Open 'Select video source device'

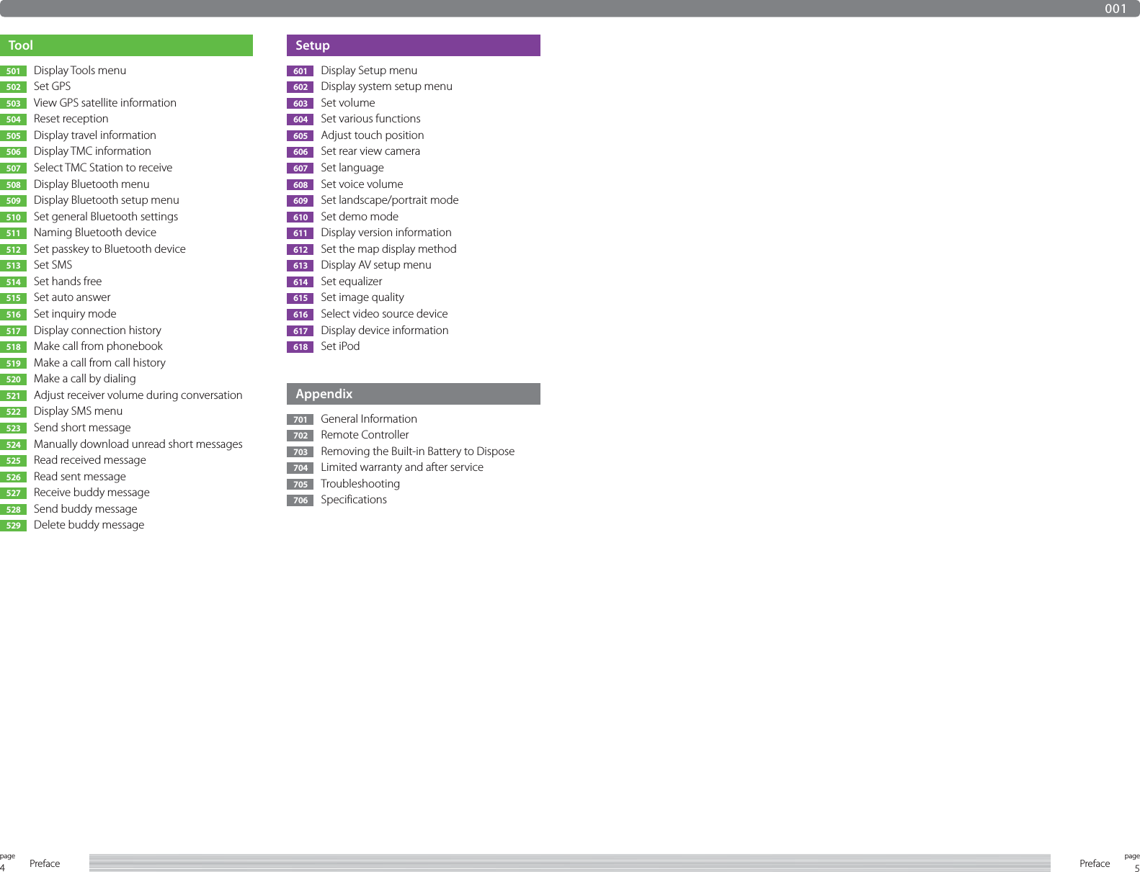point(384,314)
